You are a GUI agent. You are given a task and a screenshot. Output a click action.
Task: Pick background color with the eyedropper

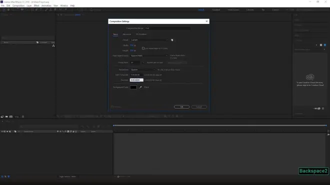tap(140, 87)
